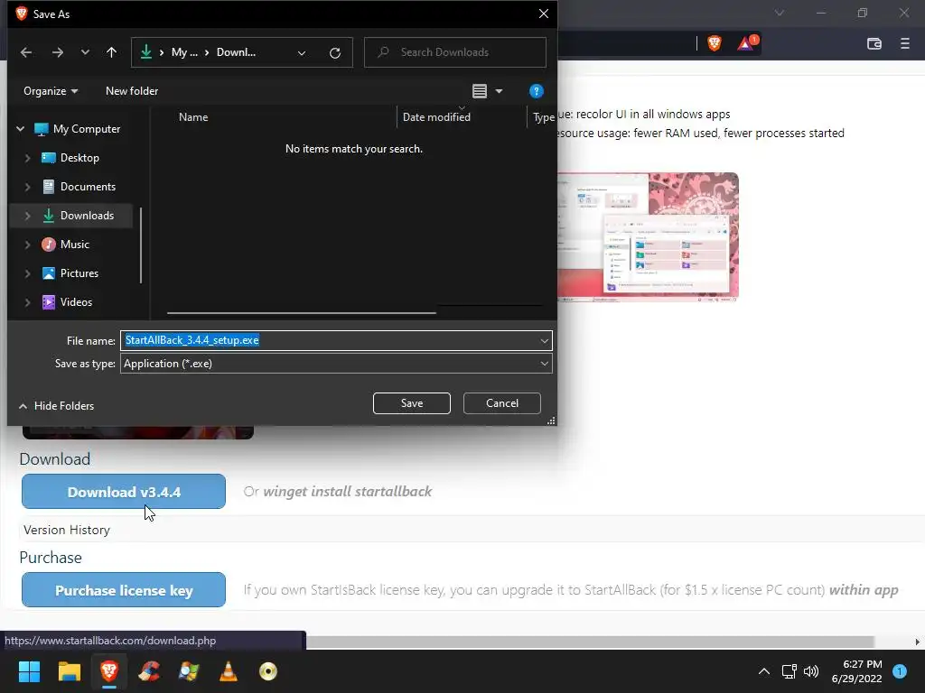This screenshot has width=925, height=693.
Task: Open the CCleaner-like brush taskbar icon
Action: pyautogui.click(x=149, y=671)
